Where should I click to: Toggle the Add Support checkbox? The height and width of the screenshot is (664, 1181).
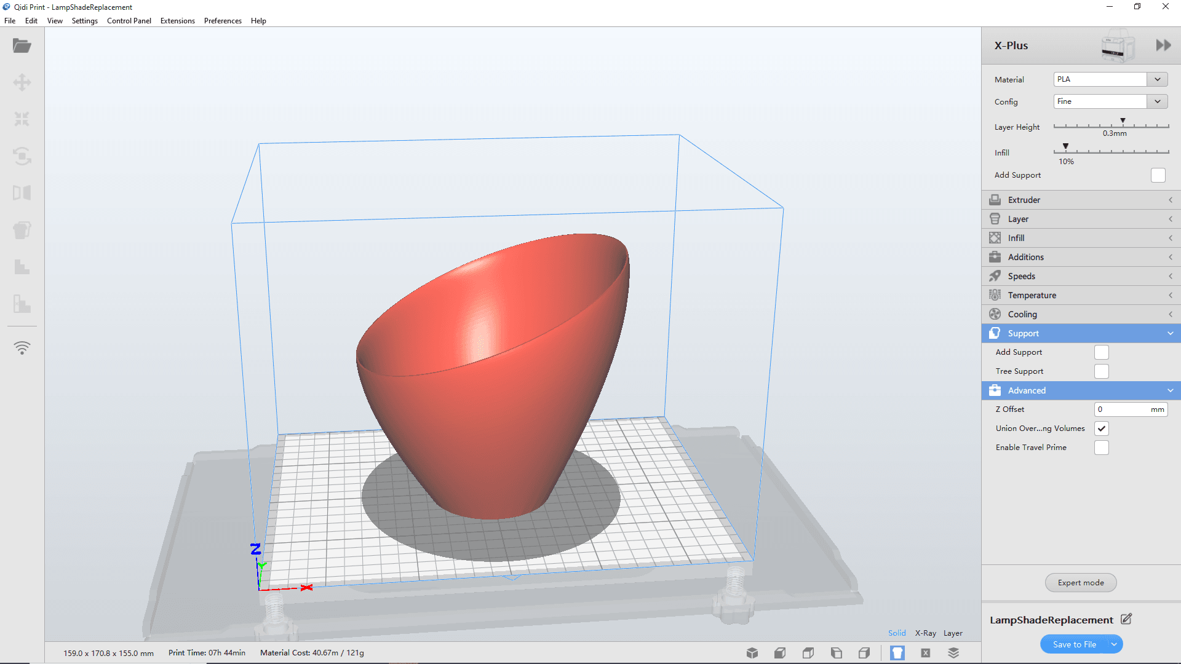click(1100, 352)
